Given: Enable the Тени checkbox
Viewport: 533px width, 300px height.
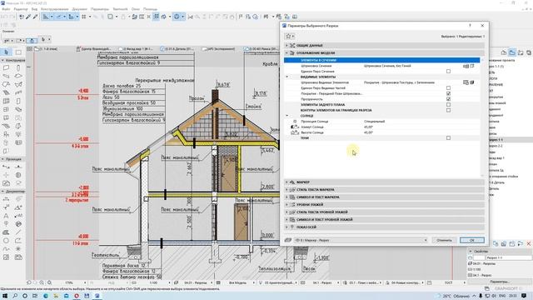Looking at the screenshot, I should point(448,138).
